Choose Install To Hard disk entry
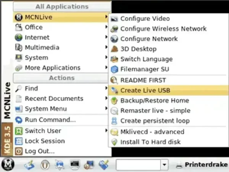The width and height of the screenshot is (229, 172). tap(169, 142)
